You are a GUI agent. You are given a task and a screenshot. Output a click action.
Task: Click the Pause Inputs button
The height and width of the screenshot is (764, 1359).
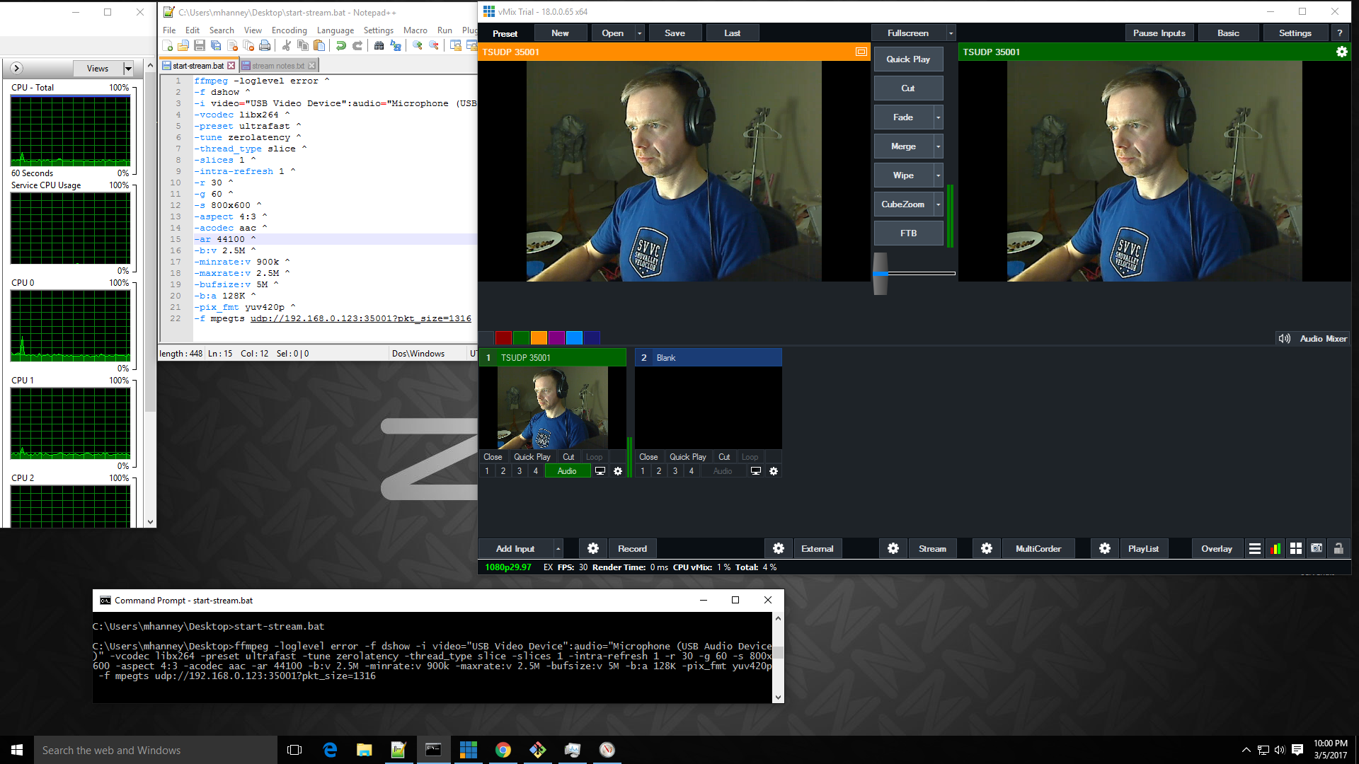[x=1159, y=33]
